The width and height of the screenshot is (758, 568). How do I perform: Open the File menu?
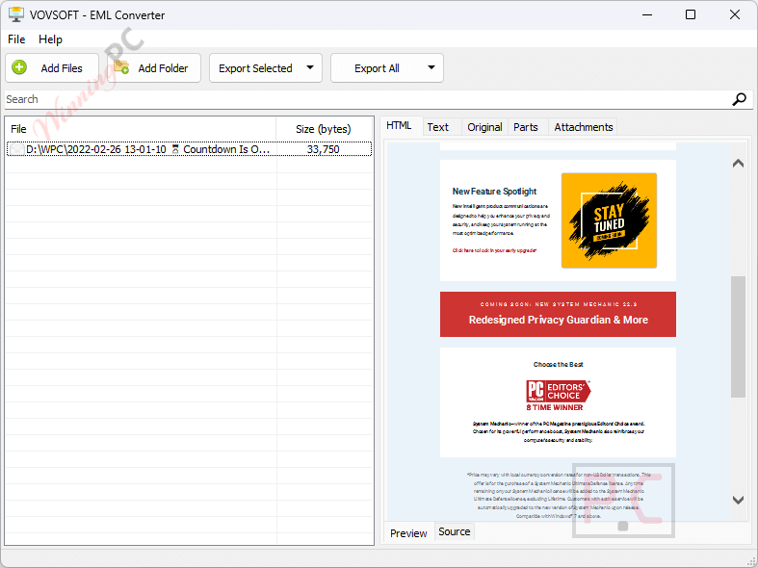[16, 39]
